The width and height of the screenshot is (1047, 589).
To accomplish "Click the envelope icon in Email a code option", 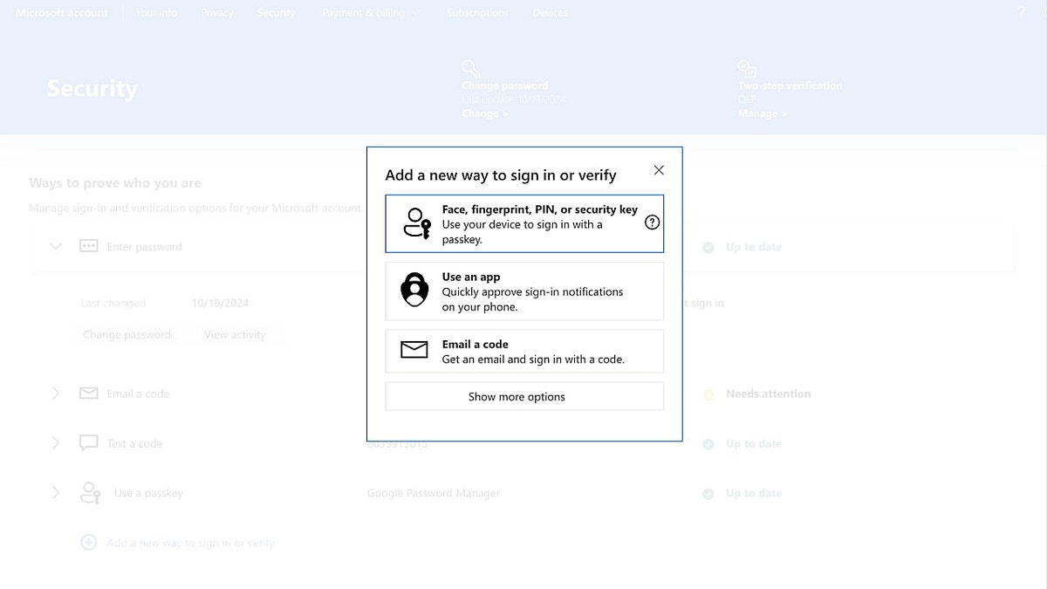I will click(x=414, y=350).
